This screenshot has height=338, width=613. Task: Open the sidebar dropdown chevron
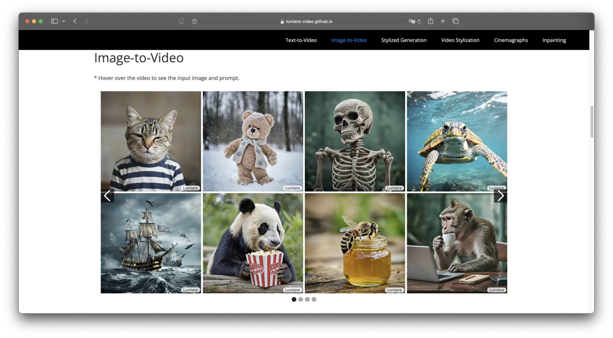tap(64, 21)
